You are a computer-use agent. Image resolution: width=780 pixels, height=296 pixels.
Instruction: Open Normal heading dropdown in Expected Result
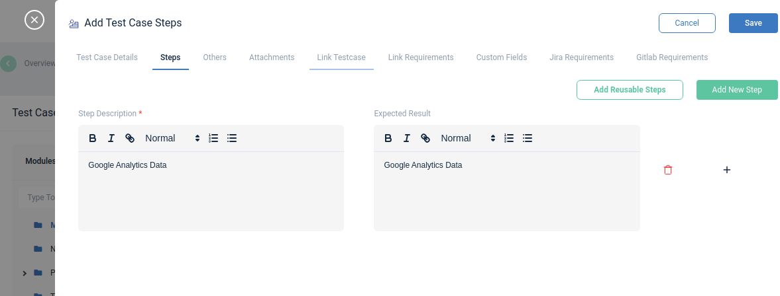[x=468, y=138]
